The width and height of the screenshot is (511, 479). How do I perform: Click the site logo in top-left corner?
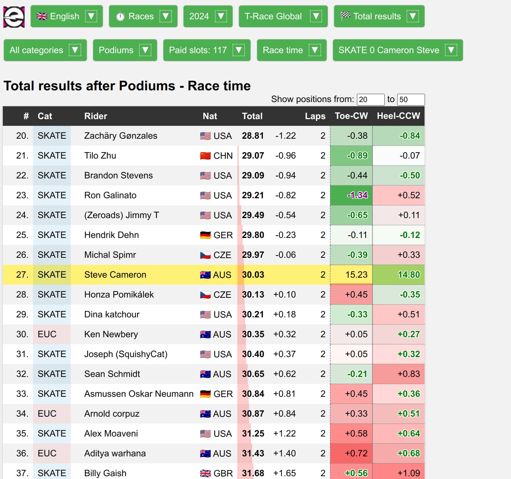[x=14, y=17]
